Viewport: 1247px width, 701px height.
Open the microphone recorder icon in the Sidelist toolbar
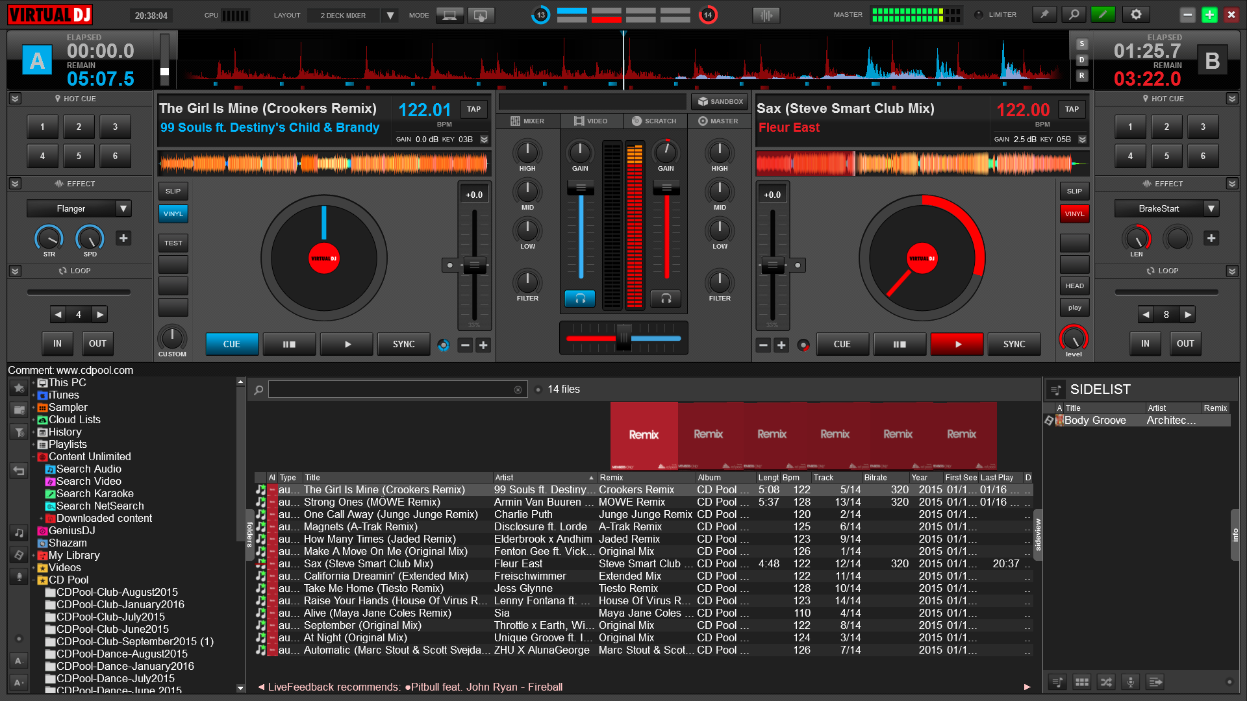tap(1131, 682)
